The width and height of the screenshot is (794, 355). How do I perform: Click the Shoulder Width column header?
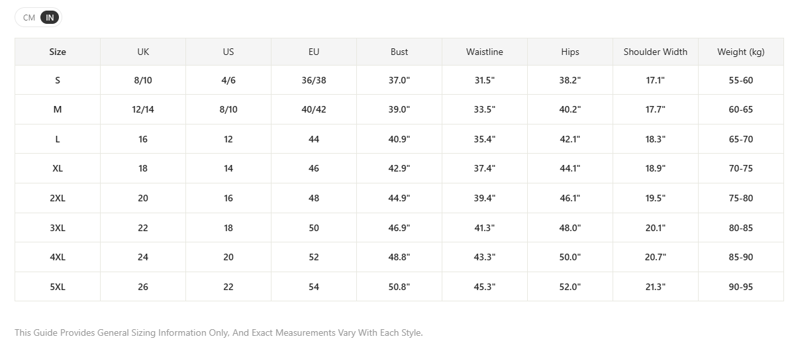point(655,52)
